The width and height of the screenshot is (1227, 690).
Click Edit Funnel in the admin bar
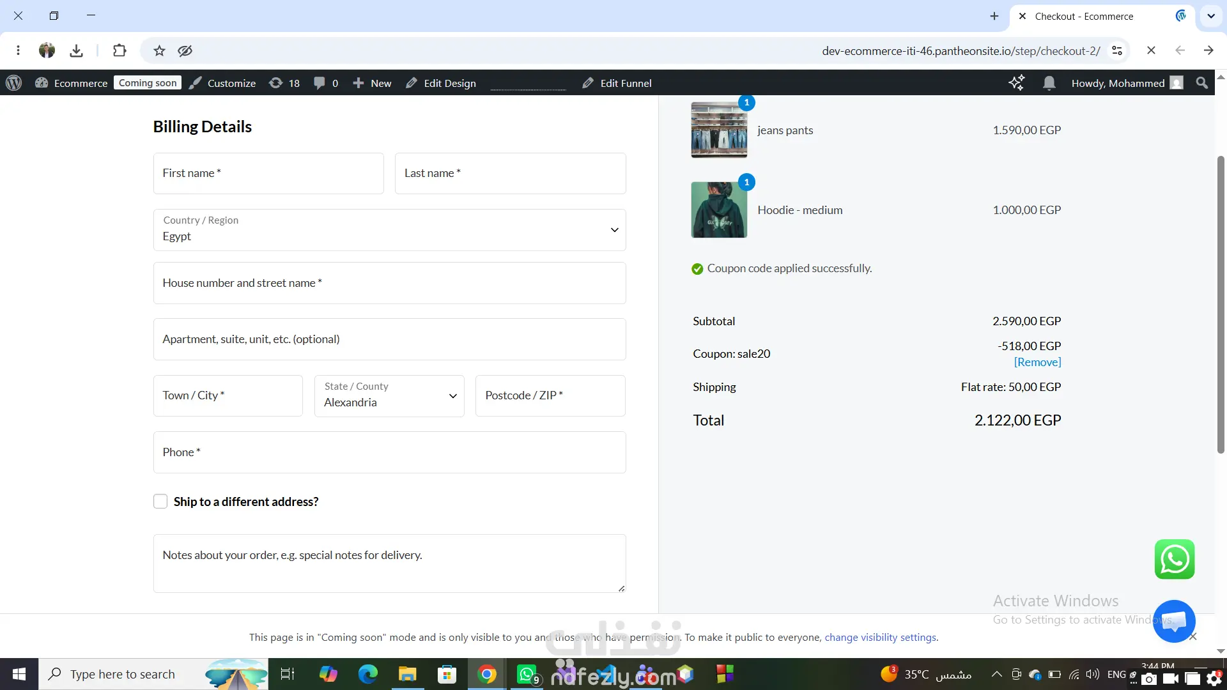[x=617, y=83]
